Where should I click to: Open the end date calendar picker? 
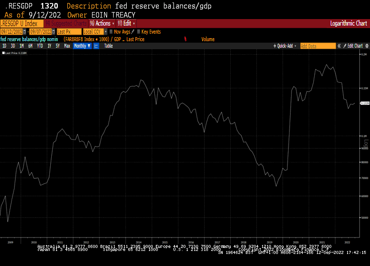pyautogui.click(x=54, y=32)
